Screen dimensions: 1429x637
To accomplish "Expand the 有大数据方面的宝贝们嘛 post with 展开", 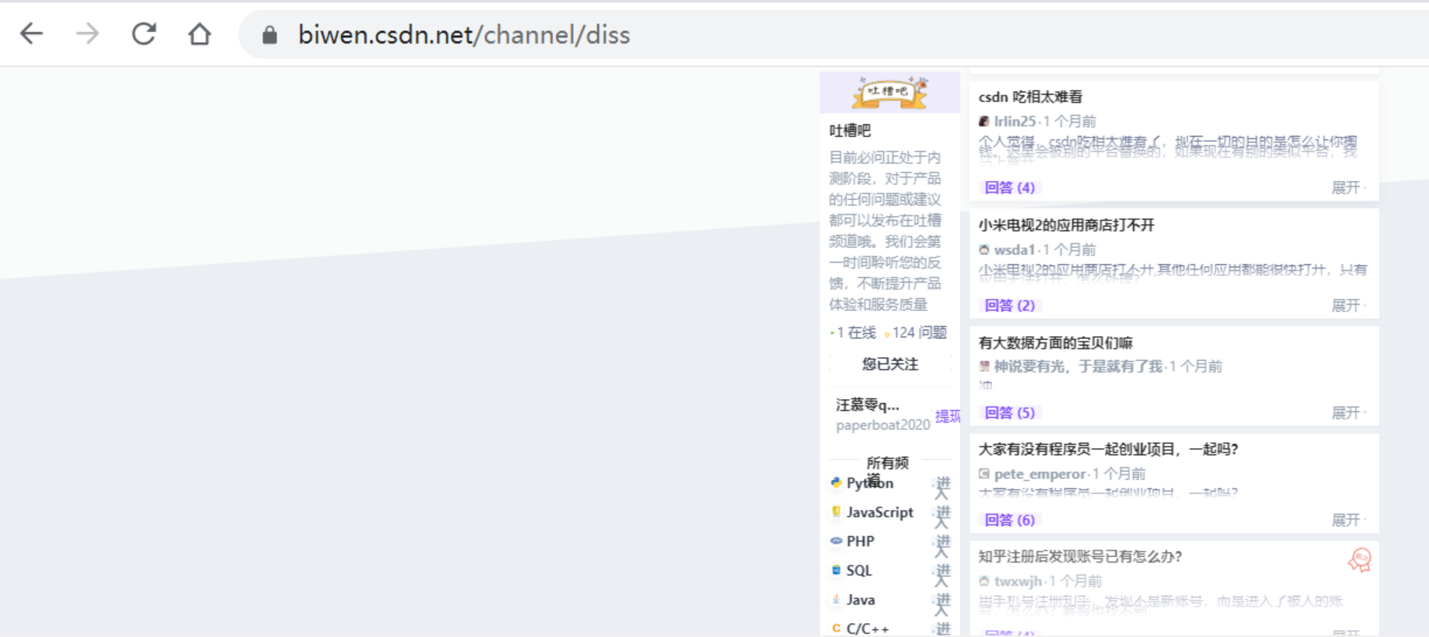I will coord(1347,412).
